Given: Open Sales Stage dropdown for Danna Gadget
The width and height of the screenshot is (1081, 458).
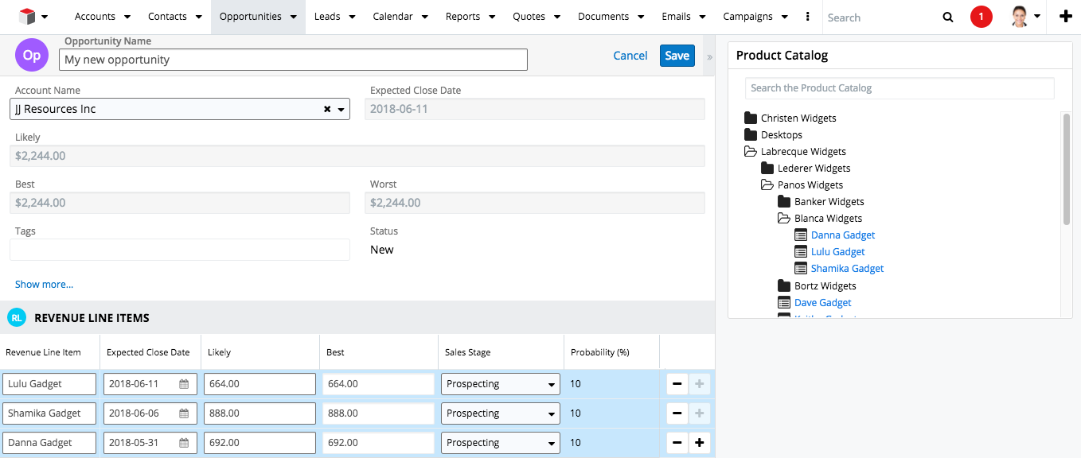Looking at the screenshot, I should [x=501, y=443].
